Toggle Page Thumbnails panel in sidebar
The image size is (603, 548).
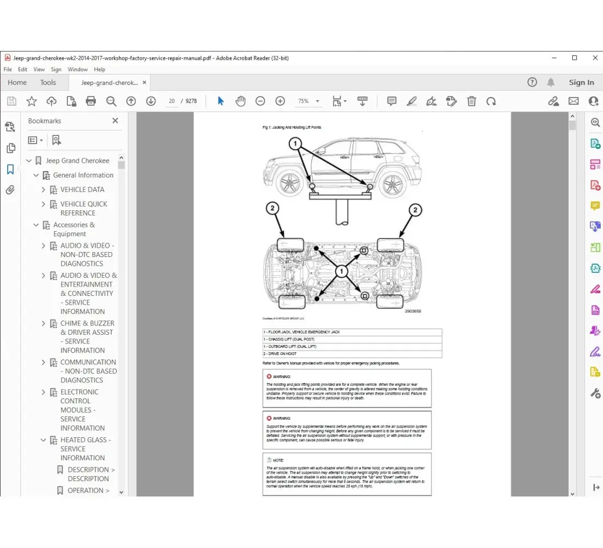point(10,149)
